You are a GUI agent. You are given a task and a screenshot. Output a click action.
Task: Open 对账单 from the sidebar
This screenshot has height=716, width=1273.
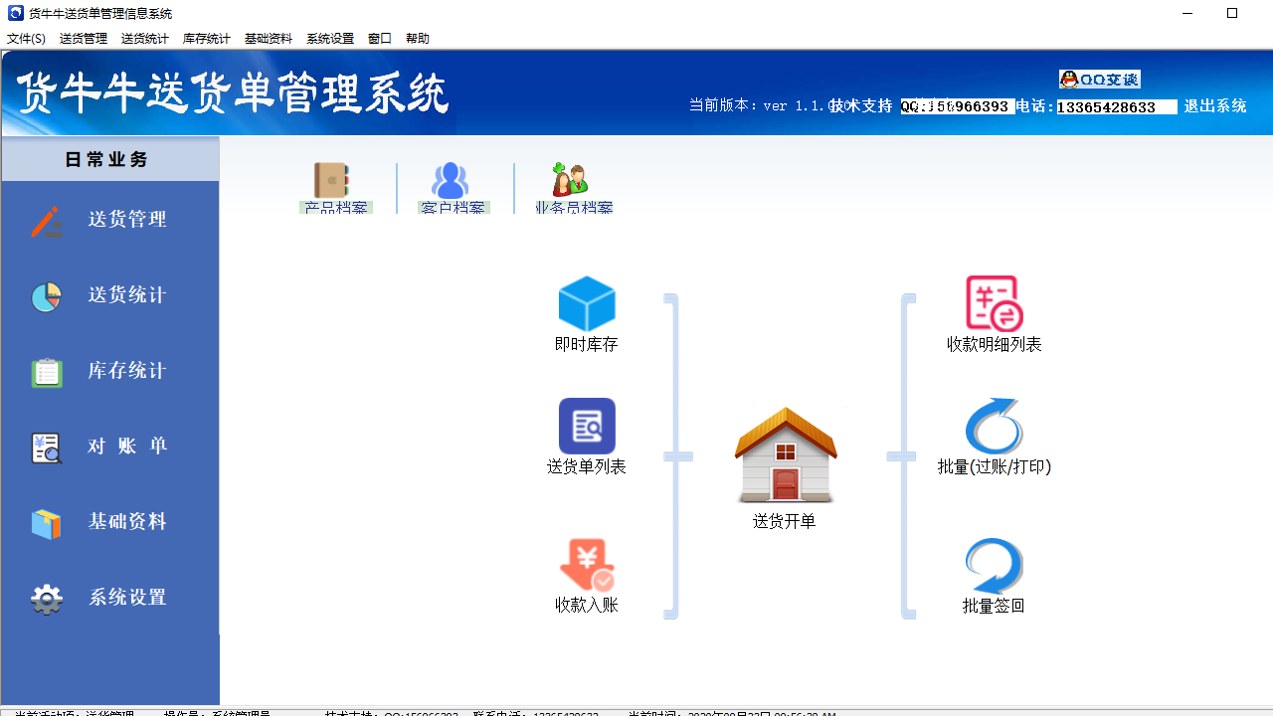pyautogui.click(x=109, y=447)
